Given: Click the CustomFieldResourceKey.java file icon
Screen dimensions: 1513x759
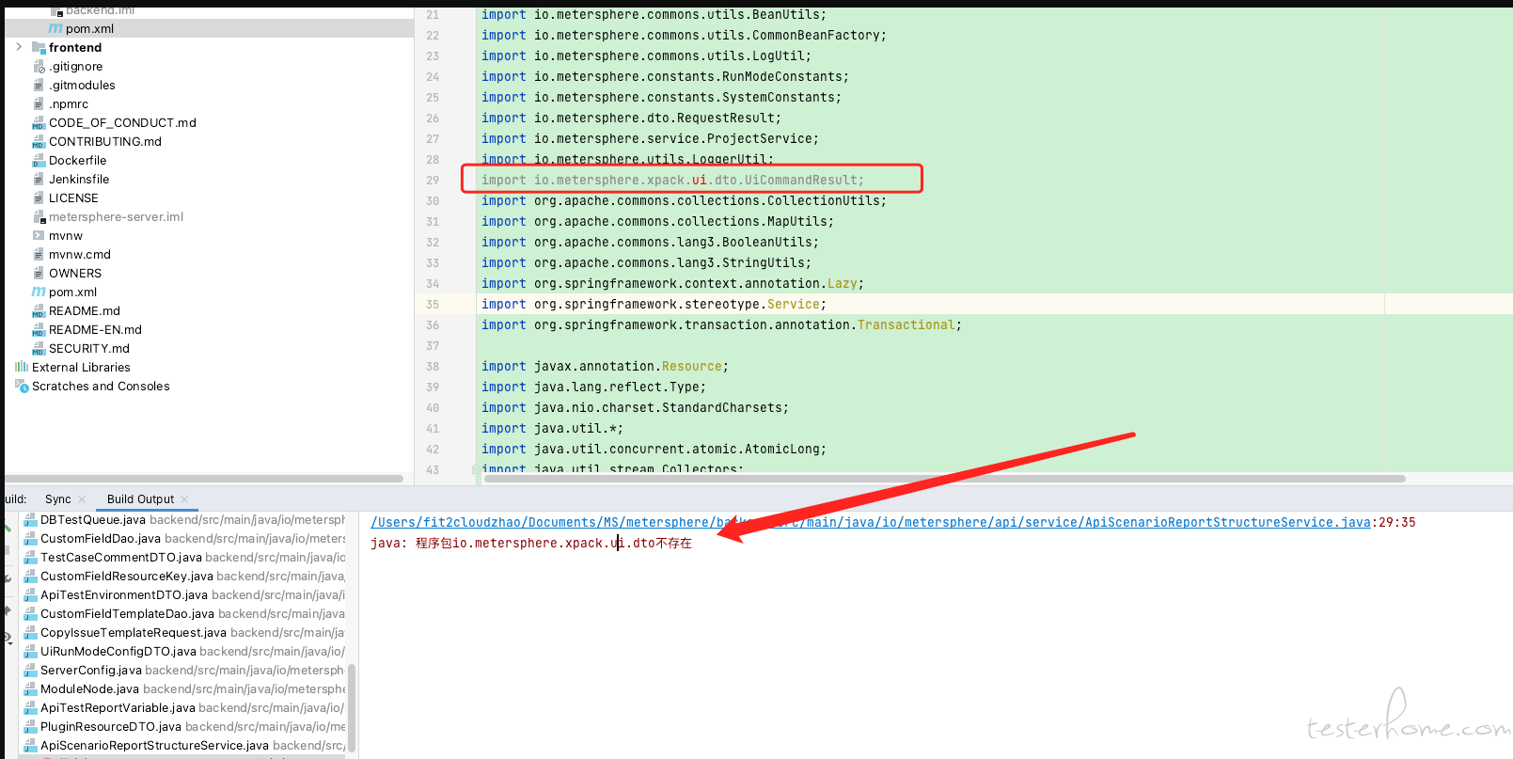Looking at the screenshot, I should (x=30, y=576).
